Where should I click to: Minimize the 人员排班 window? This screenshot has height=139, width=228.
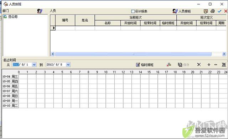coord(199,4)
